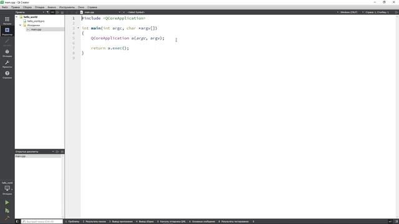Toggle the right sidebar button in status bar

[x=397, y=222]
